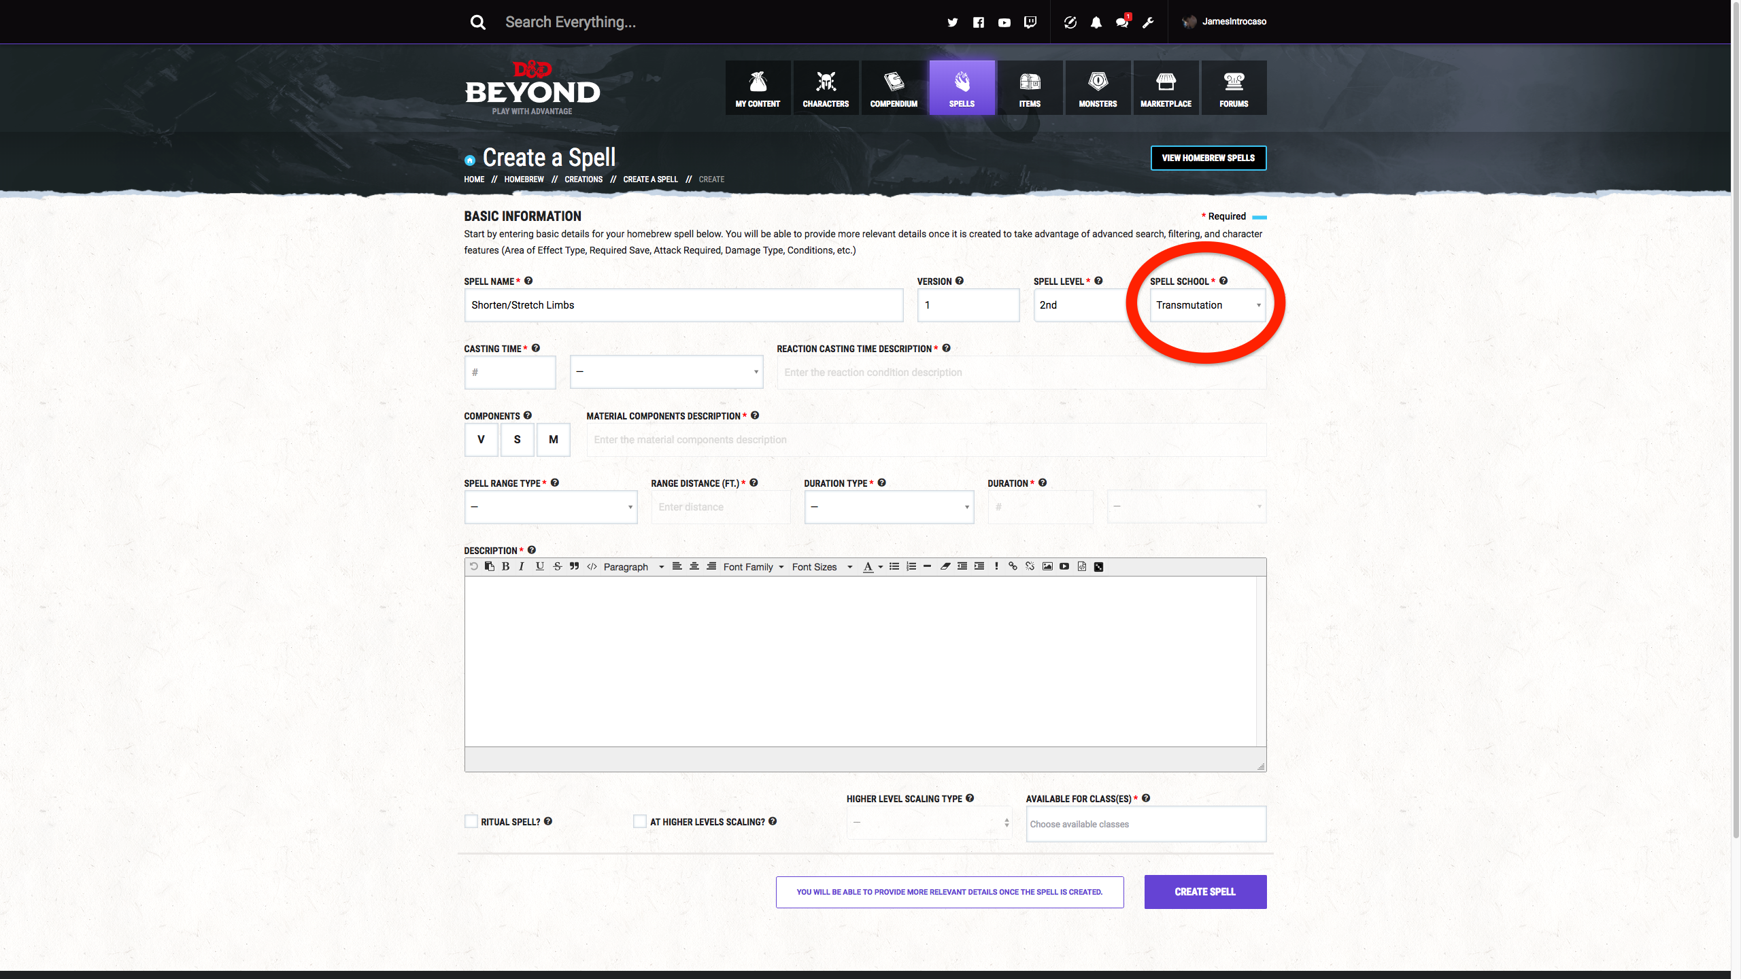Click the Create Spell button
Viewport: 1741px width, 979px height.
[1205, 892]
